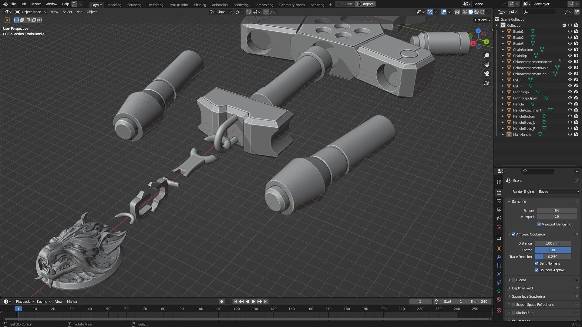The image size is (582, 327).
Task: Play the animation forward
Action: click(254, 302)
